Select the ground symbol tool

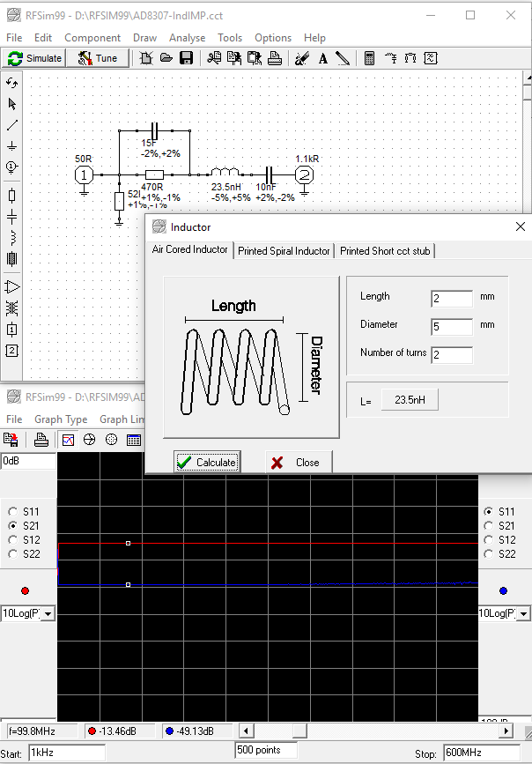[x=12, y=145]
